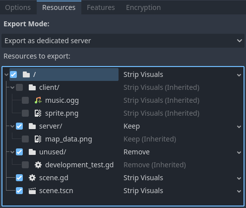Viewport: 246px width, 208px height.
Task: Select the music.ogg tree item
Action: [x=62, y=100]
